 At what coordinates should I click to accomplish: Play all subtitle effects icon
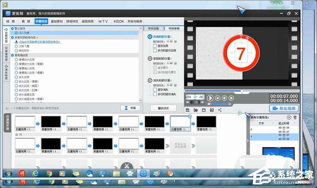click(x=289, y=117)
